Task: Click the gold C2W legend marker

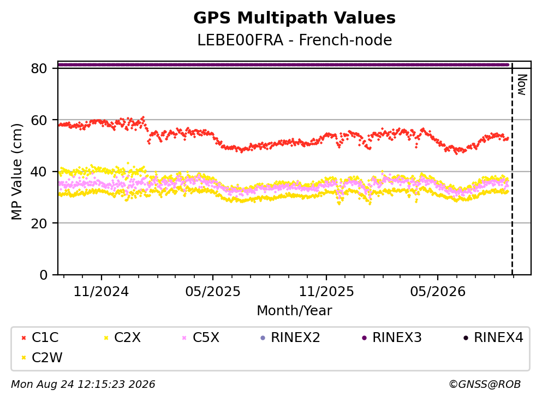Action: pyautogui.click(x=24, y=358)
